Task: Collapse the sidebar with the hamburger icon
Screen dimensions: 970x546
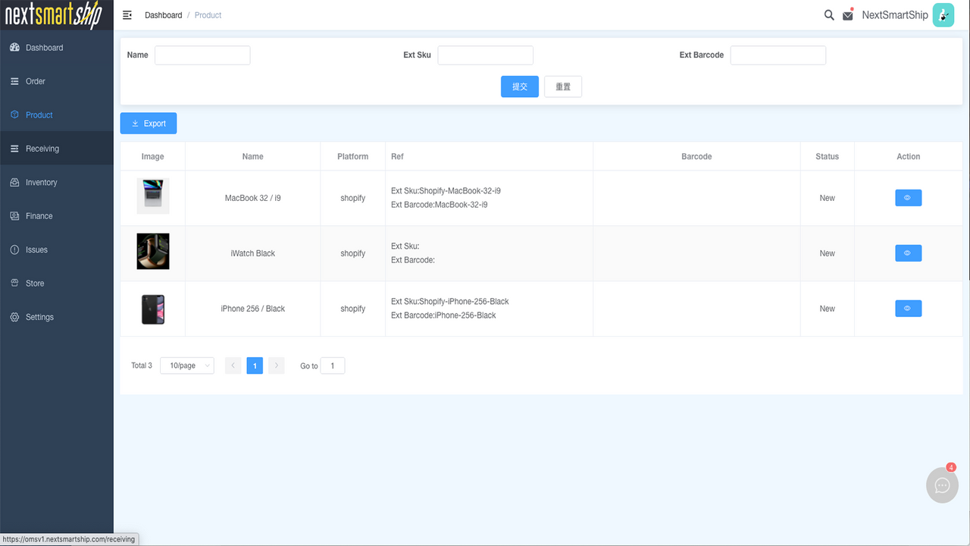Action: pyautogui.click(x=127, y=14)
